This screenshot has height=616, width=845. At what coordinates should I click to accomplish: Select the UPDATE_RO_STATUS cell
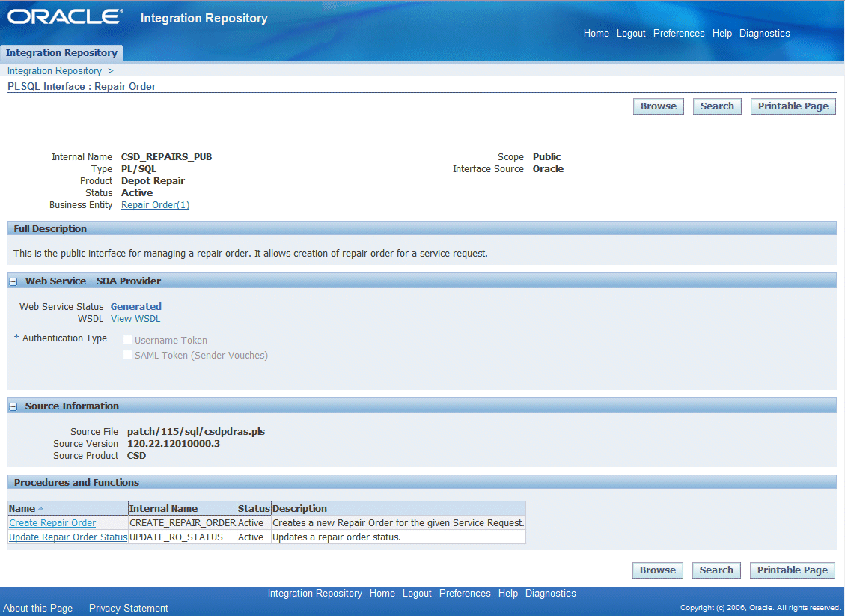pyautogui.click(x=183, y=537)
